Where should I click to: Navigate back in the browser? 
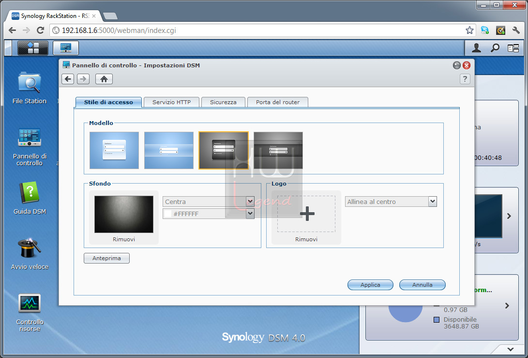coord(13,31)
